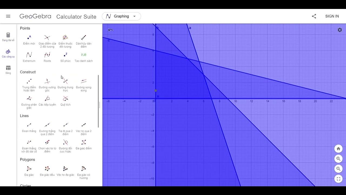Select the Đường phân giác tool

click(x=29, y=102)
